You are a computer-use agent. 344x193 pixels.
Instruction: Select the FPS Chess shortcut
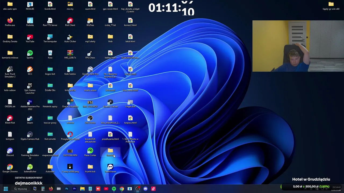(x=90, y=54)
